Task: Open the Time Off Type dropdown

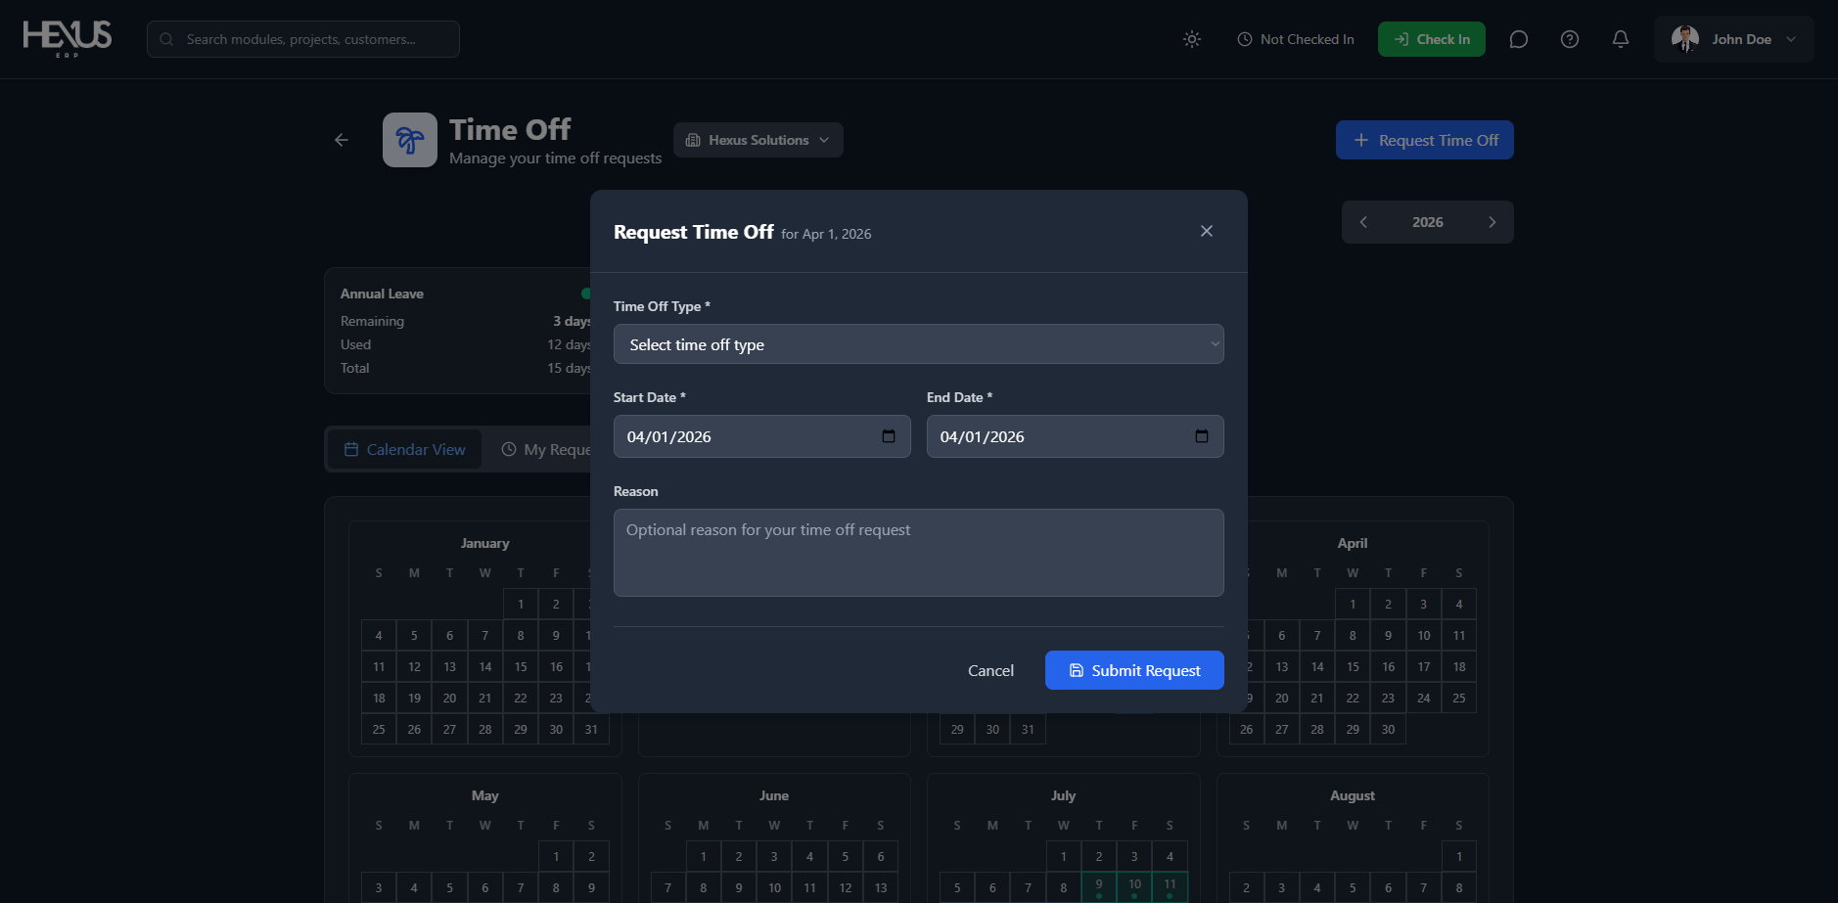Action: click(919, 344)
